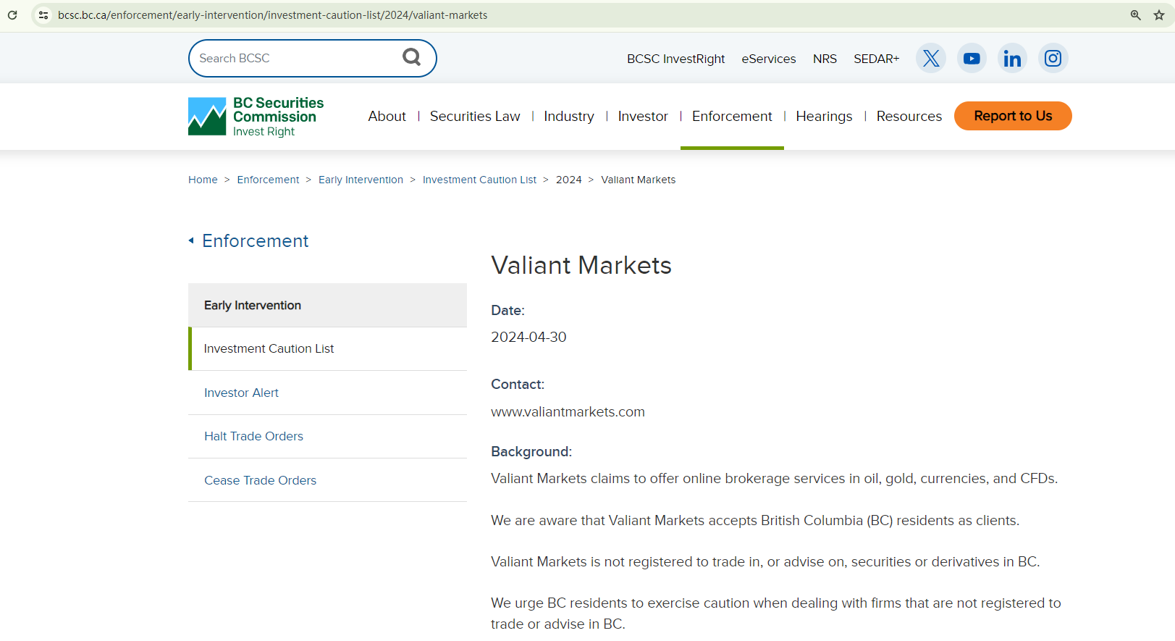Open the Hearings navigation menu
Viewport: 1175px width, 641px height.
coord(823,117)
